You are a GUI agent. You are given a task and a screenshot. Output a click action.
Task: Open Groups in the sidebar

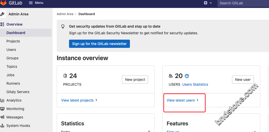[x=12, y=58]
